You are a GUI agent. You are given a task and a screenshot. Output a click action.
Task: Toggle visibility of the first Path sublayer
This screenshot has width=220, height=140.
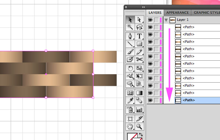pyautogui.click(x=150, y=27)
